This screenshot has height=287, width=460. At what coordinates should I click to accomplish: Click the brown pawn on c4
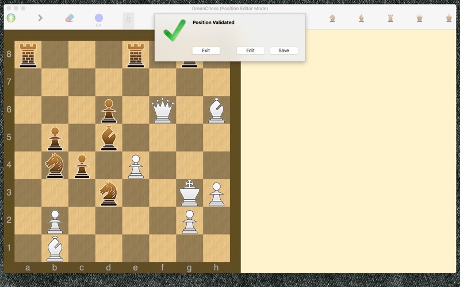82,166
